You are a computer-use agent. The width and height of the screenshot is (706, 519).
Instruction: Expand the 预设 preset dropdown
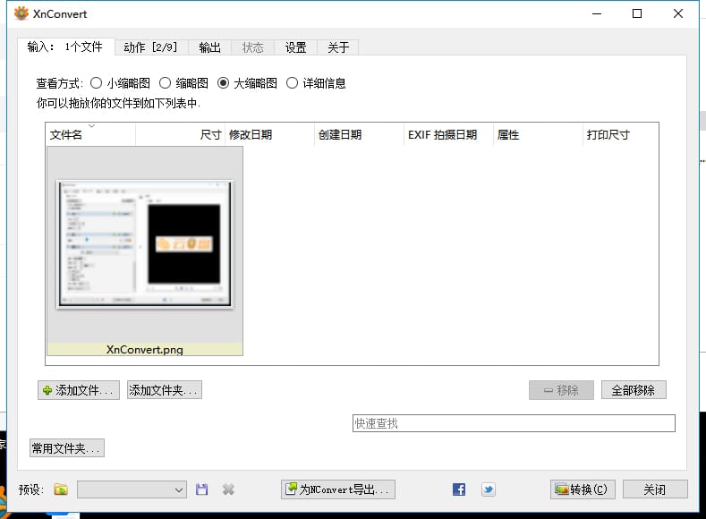132,489
